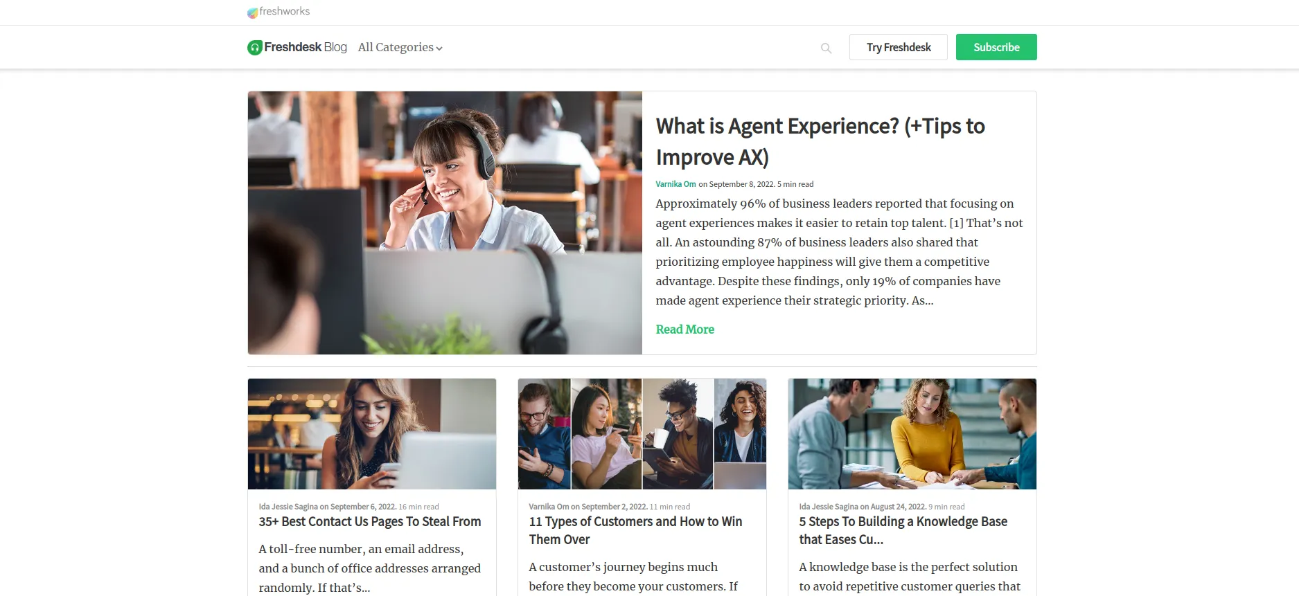Click the search magnifier icon
Viewport: 1299px width, 596px height.
826,48
